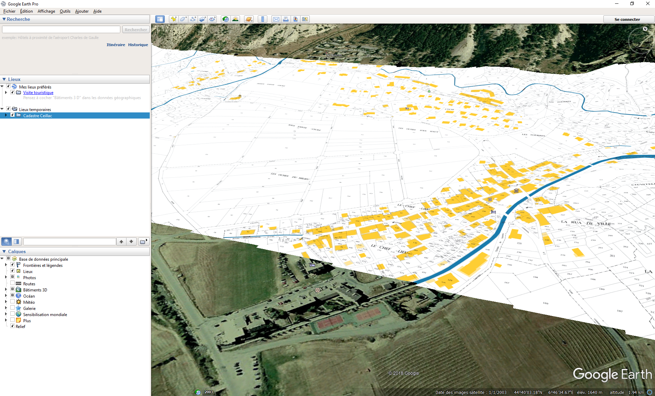Viewport: 655px width, 396px height.
Task: Click the Bâtiments 3D layer icon
Action: pyautogui.click(x=18, y=290)
